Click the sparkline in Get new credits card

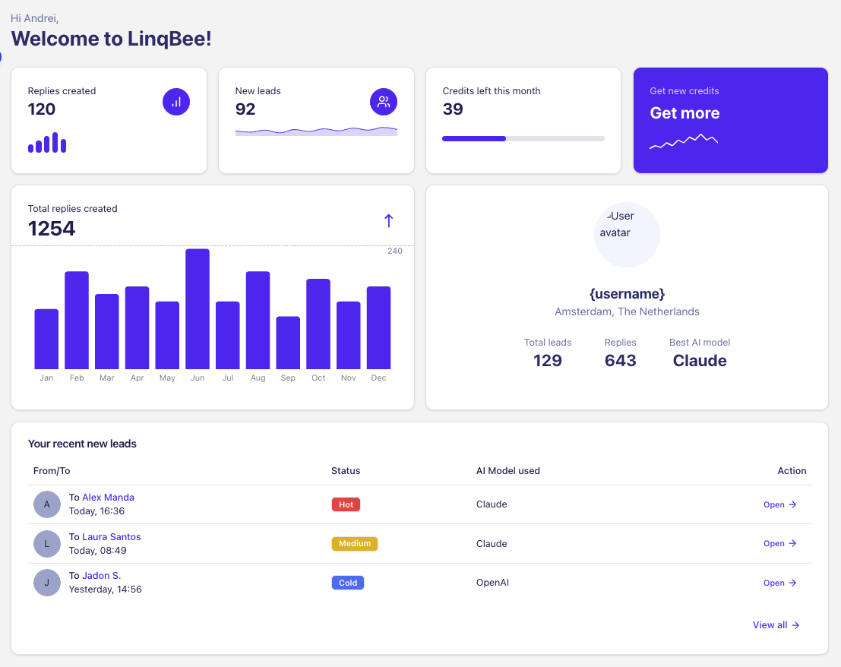coord(684,141)
